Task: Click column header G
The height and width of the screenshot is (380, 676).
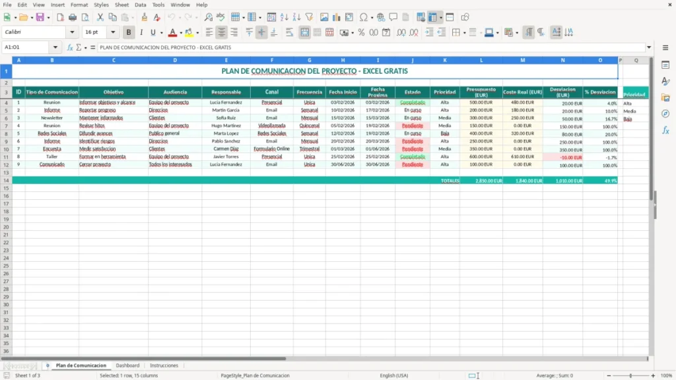Action: point(310,60)
